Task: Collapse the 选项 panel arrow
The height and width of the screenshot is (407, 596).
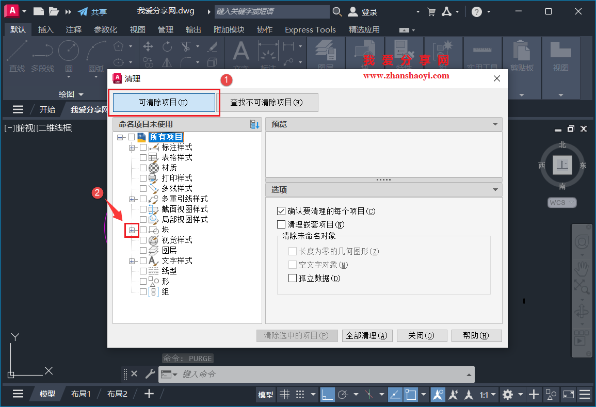Action: tap(495, 190)
